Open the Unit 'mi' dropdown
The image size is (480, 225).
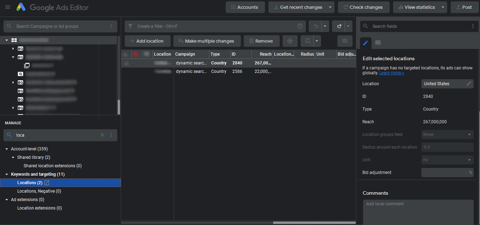pos(448,160)
